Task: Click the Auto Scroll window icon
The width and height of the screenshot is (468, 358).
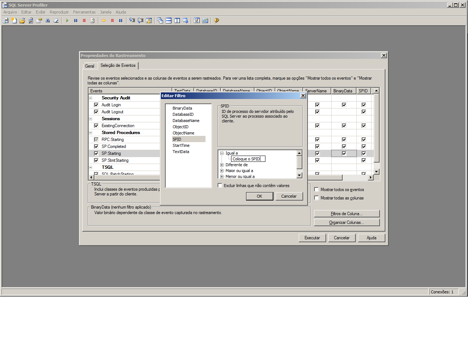Action: coord(185,21)
